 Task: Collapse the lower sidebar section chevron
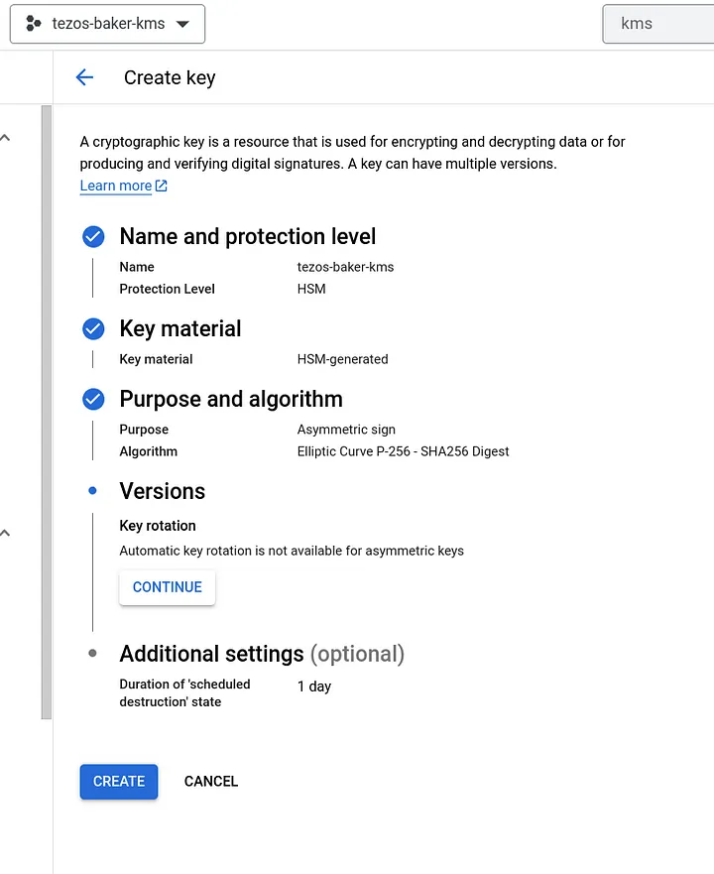tap(6, 534)
